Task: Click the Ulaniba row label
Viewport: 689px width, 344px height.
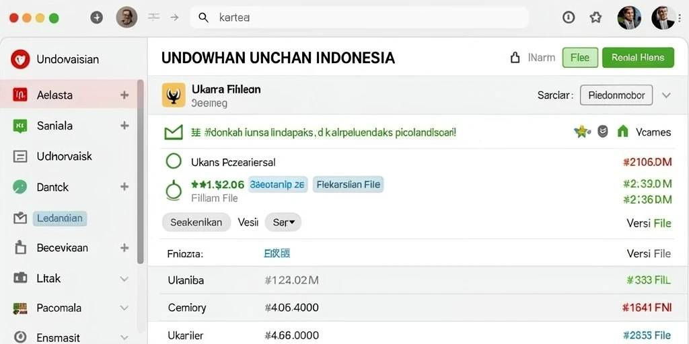Action: point(186,280)
